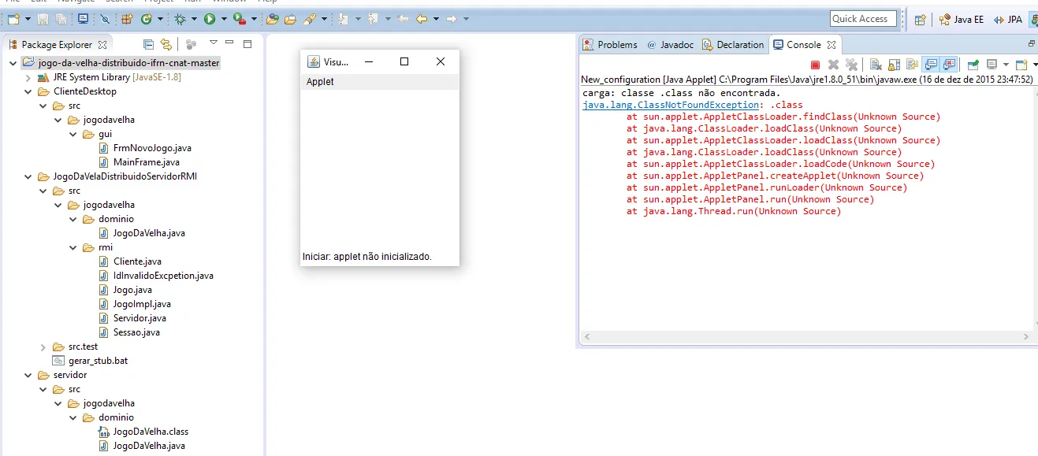Select JogoImpl.java file
This screenshot has width=1038, height=456.
click(135, 304)
